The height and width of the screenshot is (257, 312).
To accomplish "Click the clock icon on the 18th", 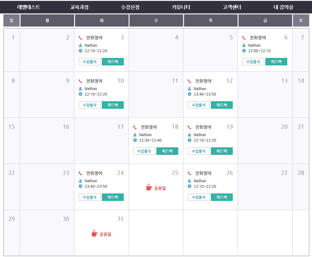I will pos(135,140).
